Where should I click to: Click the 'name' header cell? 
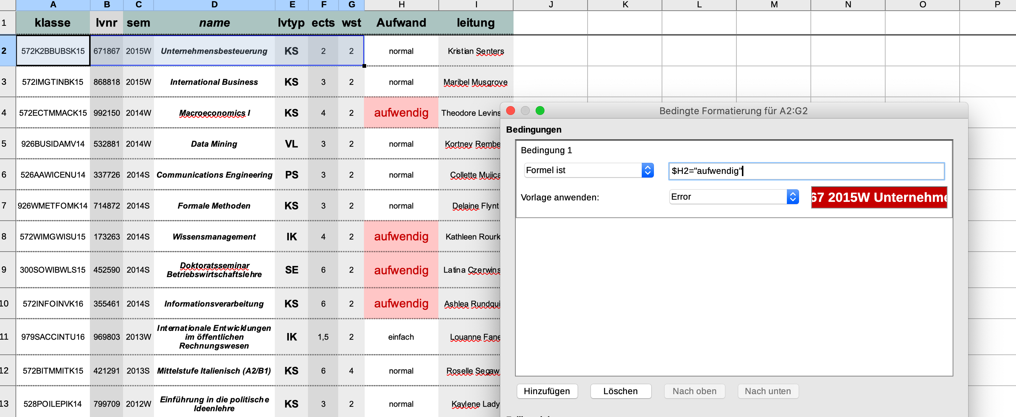tap(214, 22)
